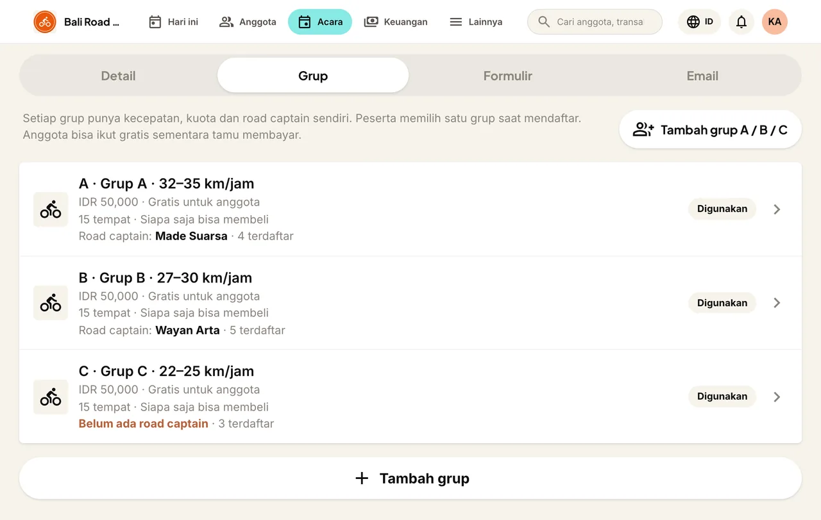Click the cyclist icon for Grup A
The width and height of the screenshot is (821, 520).
51,209
